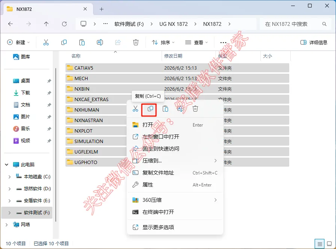Switch to details view in the status bar
Viewport: 336px width, 249px height.
(x=320, y=244)
